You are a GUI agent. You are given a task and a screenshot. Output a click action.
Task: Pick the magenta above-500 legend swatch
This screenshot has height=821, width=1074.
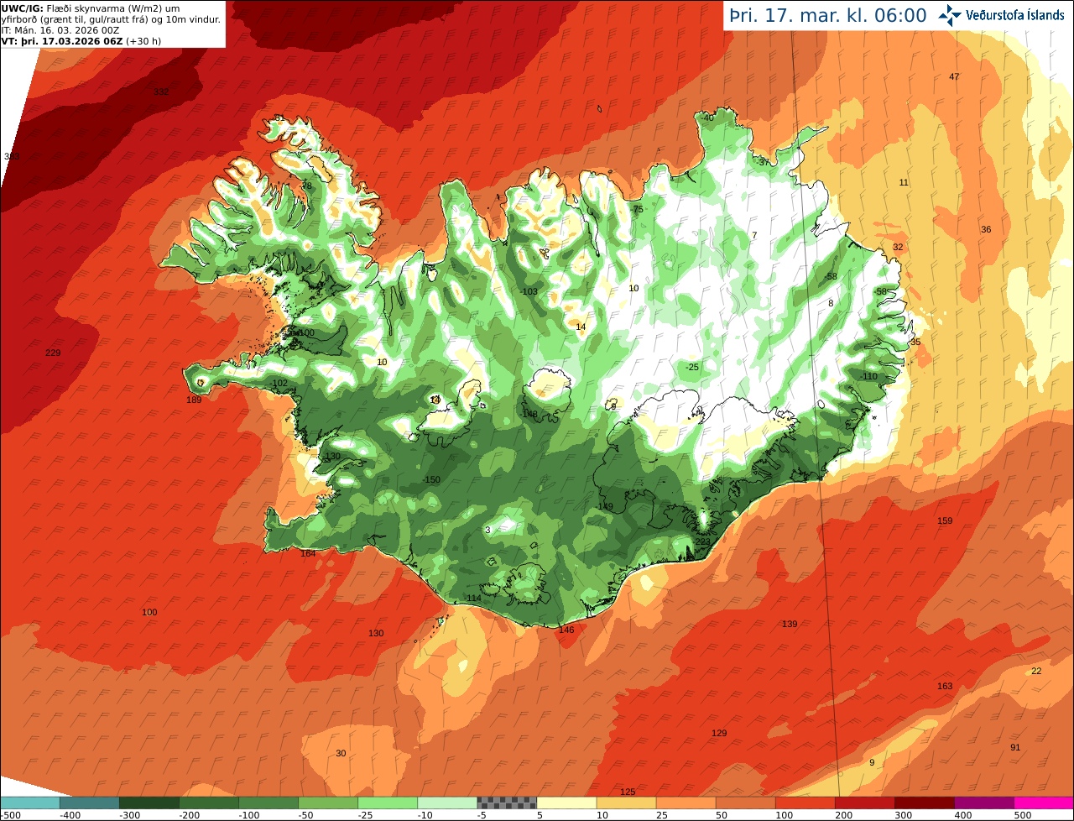1044,803
